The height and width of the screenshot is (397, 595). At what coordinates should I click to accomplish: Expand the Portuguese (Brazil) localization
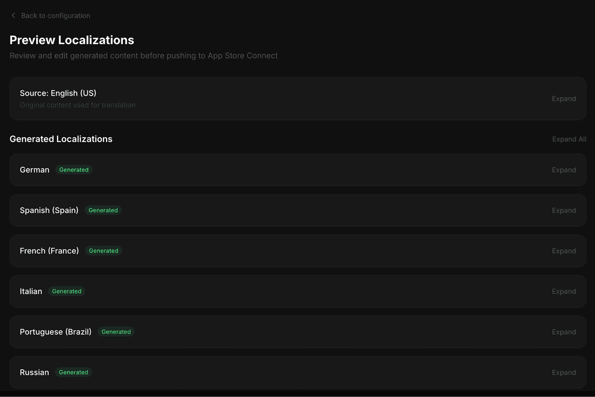pyautogui.click(x=564, y=332)
